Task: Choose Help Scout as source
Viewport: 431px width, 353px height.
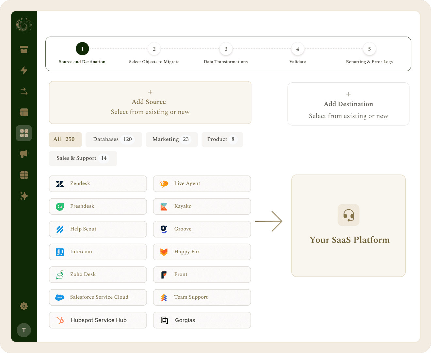Action: coord(98,229)
